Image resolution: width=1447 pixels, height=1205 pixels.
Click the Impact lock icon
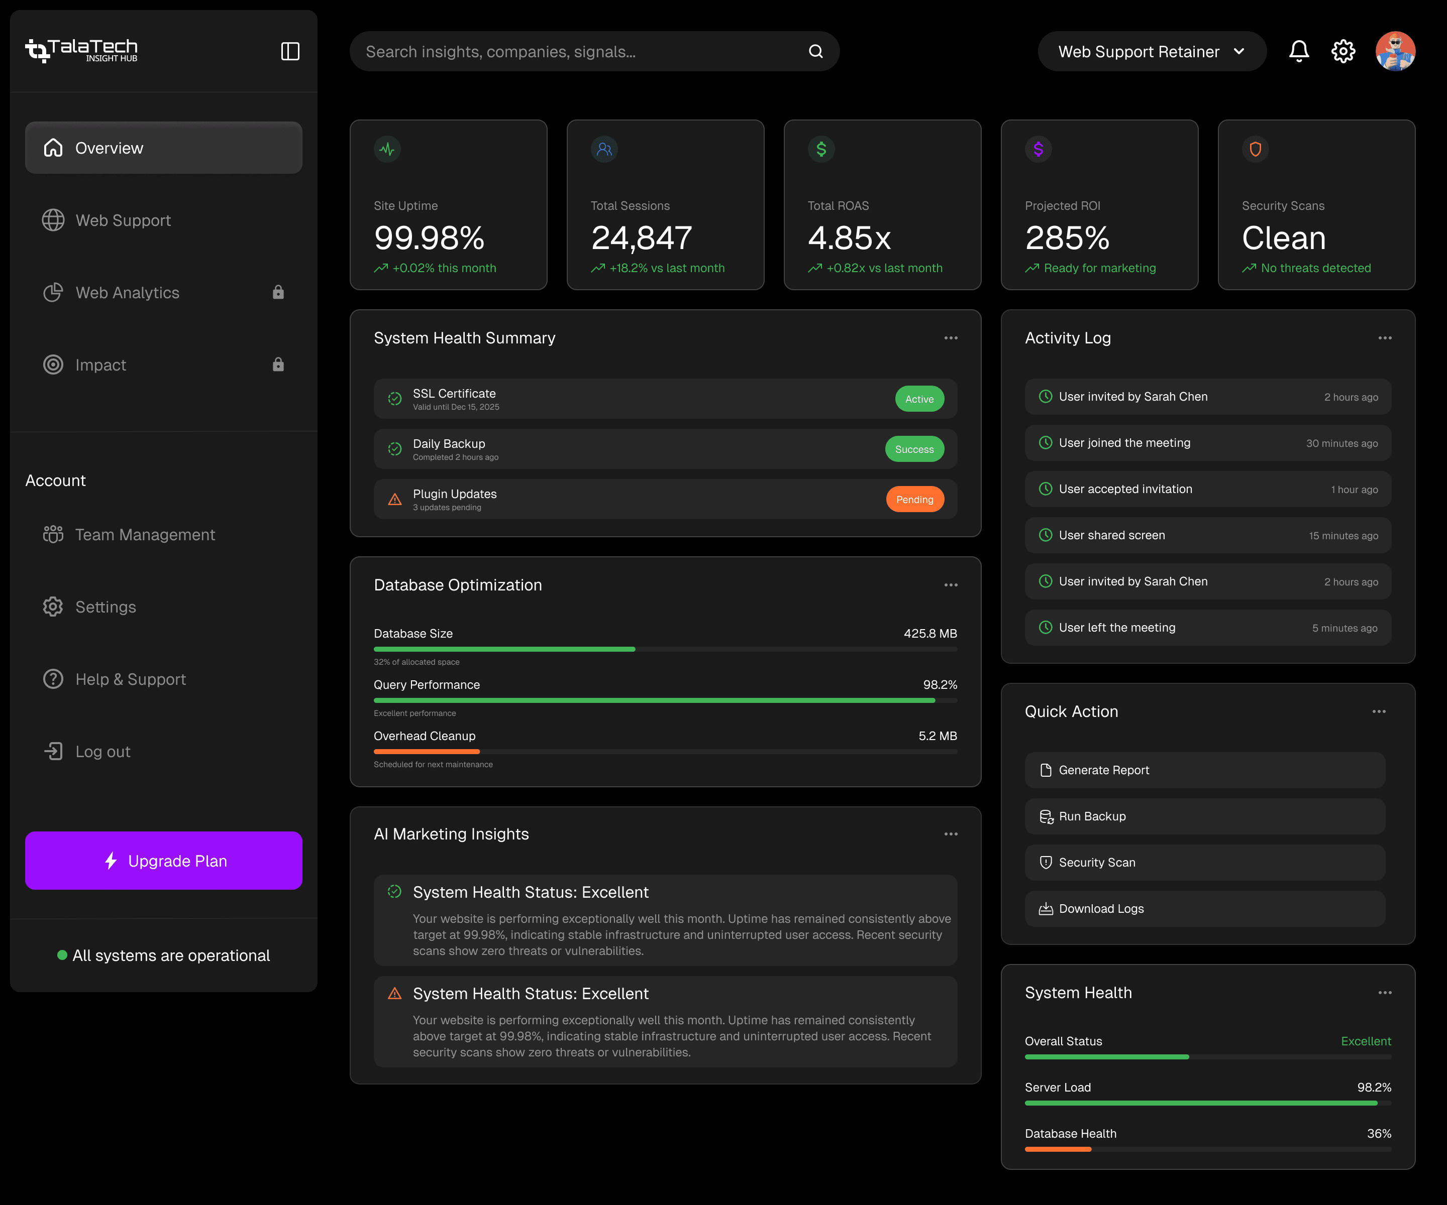(278, 364)
